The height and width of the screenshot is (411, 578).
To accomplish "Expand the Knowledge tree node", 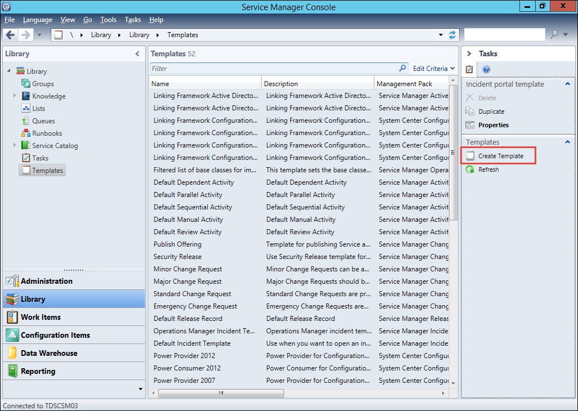I will coord(15,96).
